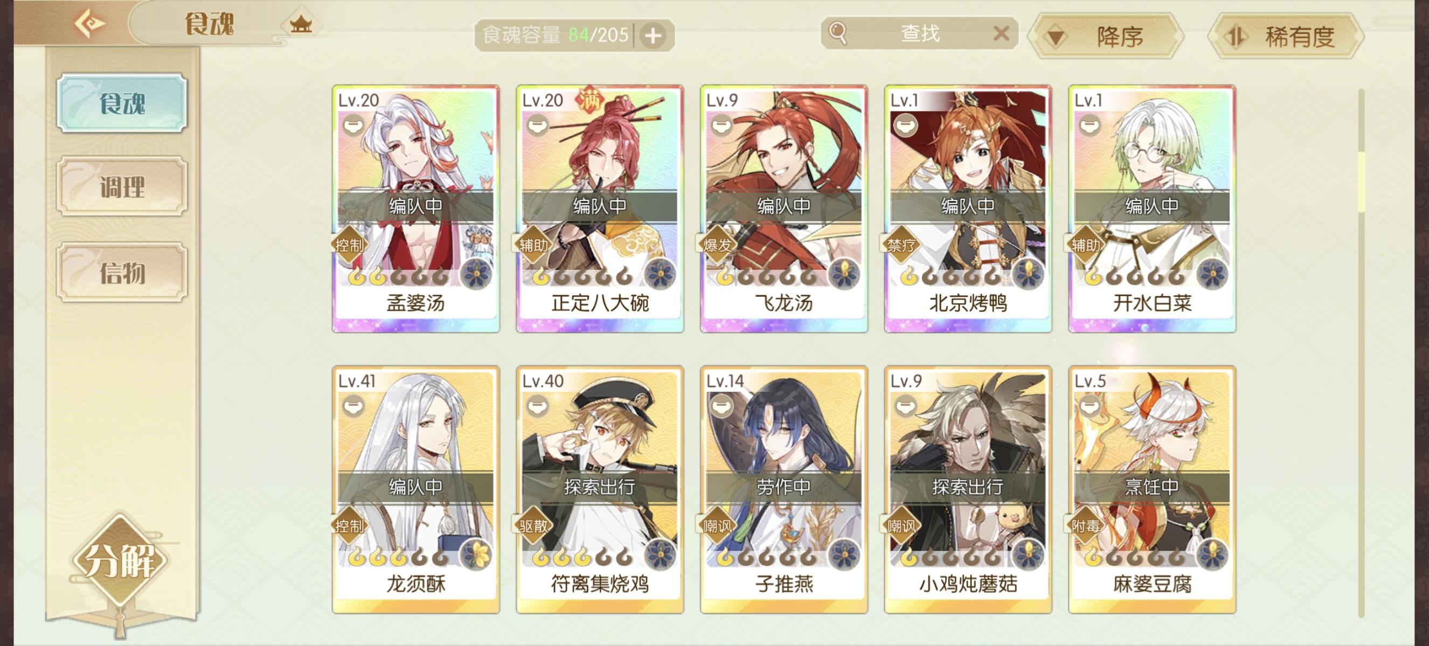Click the vertical scrollbar on the right
Viewport: 1429px width, 646px height.
pyautogui.click(x=1361, y=353)
